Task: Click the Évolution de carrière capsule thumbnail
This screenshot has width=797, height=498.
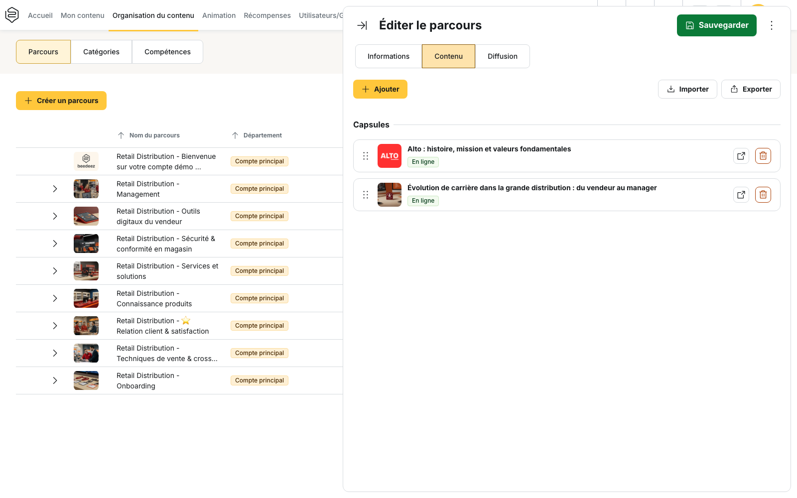Action: click(x=390, y=195)
